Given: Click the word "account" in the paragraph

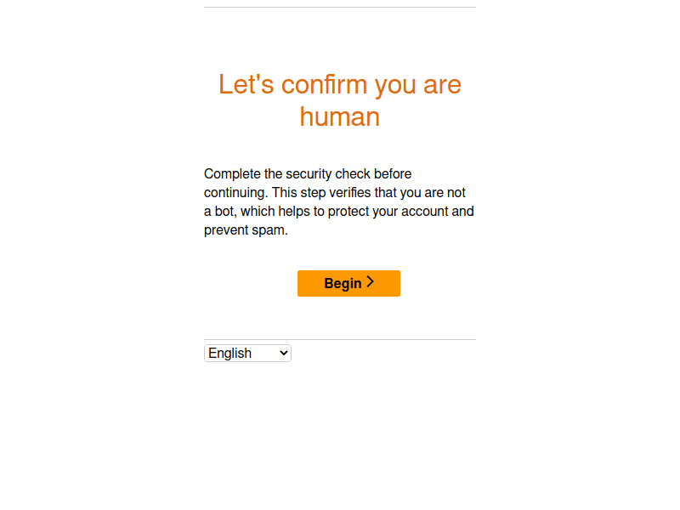Looking at the screenshot, I should click(424, 211).
